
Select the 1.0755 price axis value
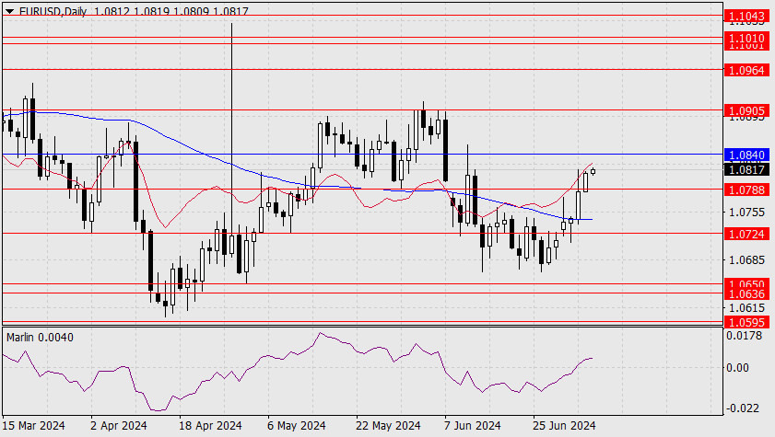[746, 213]
